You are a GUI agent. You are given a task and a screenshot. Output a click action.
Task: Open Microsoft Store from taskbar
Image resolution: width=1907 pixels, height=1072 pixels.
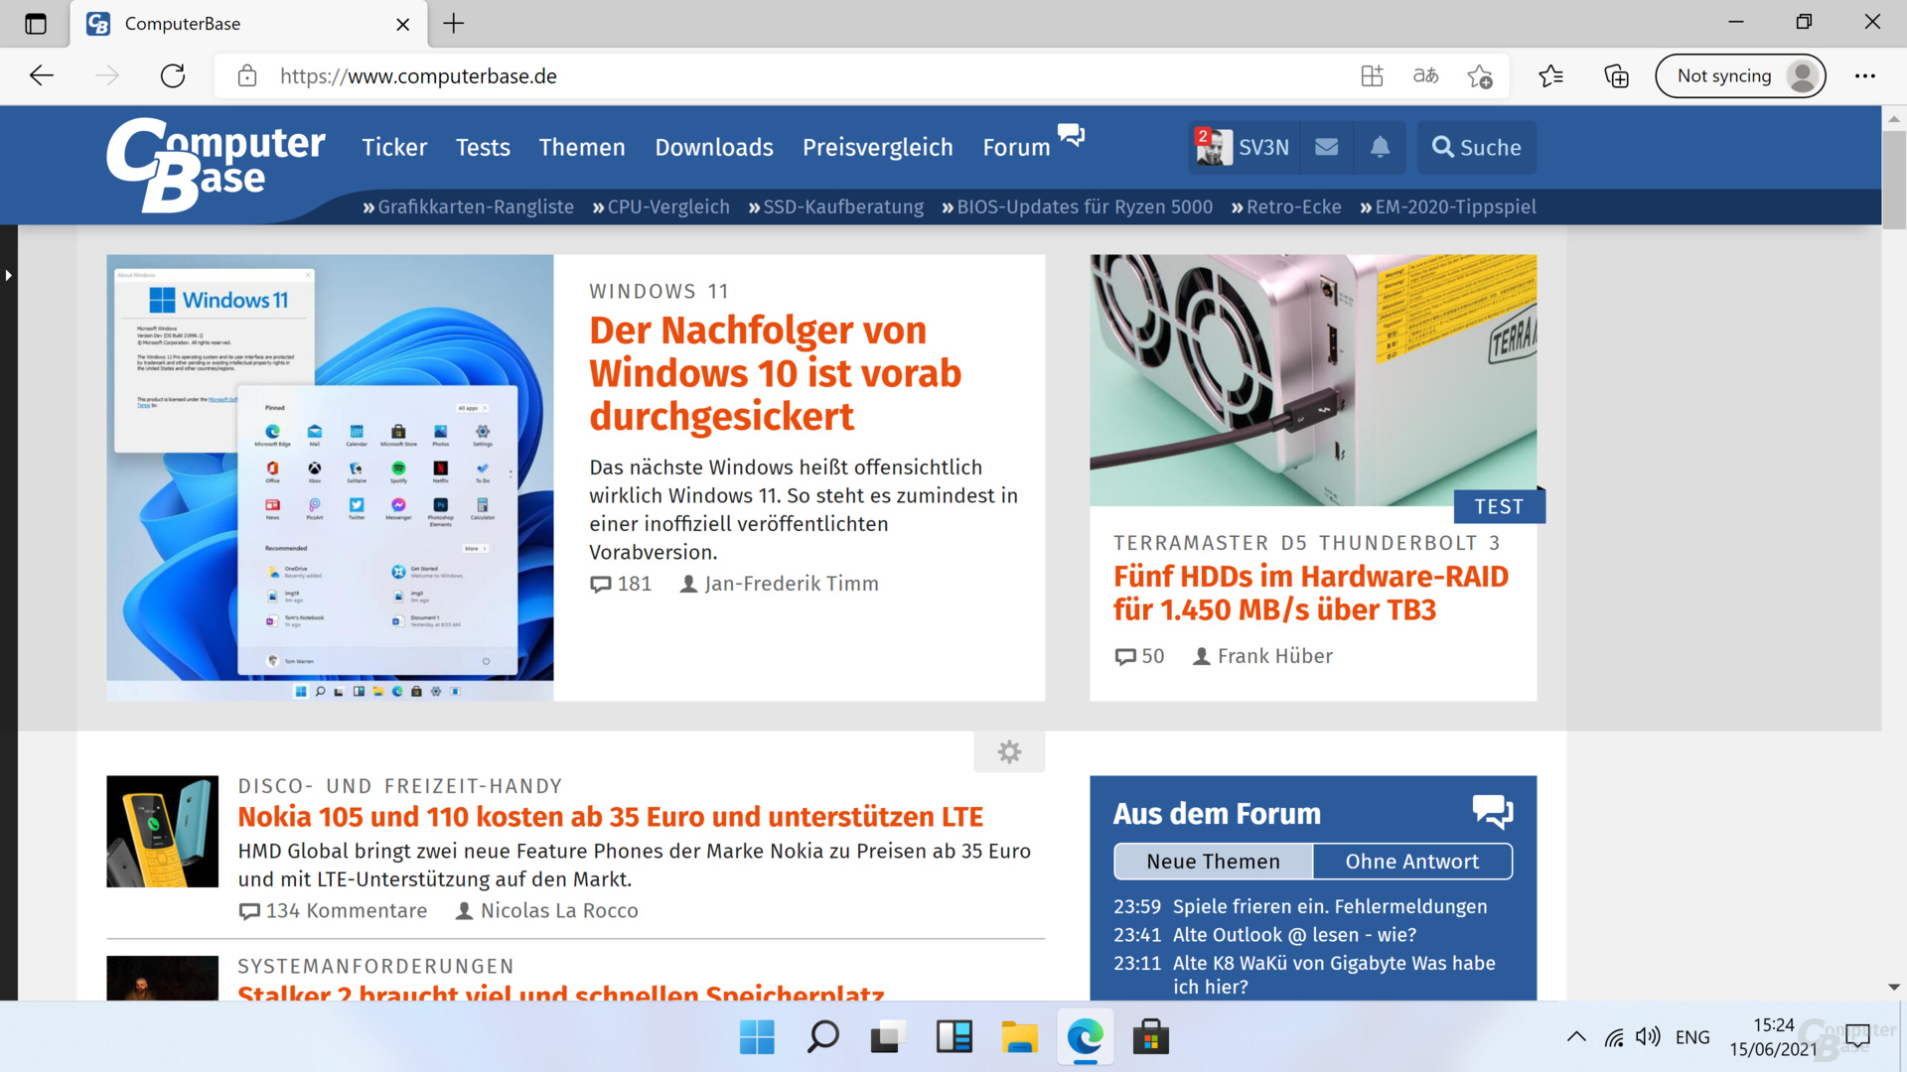[x=1150, y=1037]
